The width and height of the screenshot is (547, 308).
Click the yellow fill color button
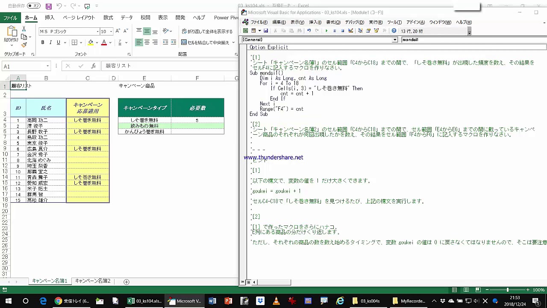pos(90,42)
